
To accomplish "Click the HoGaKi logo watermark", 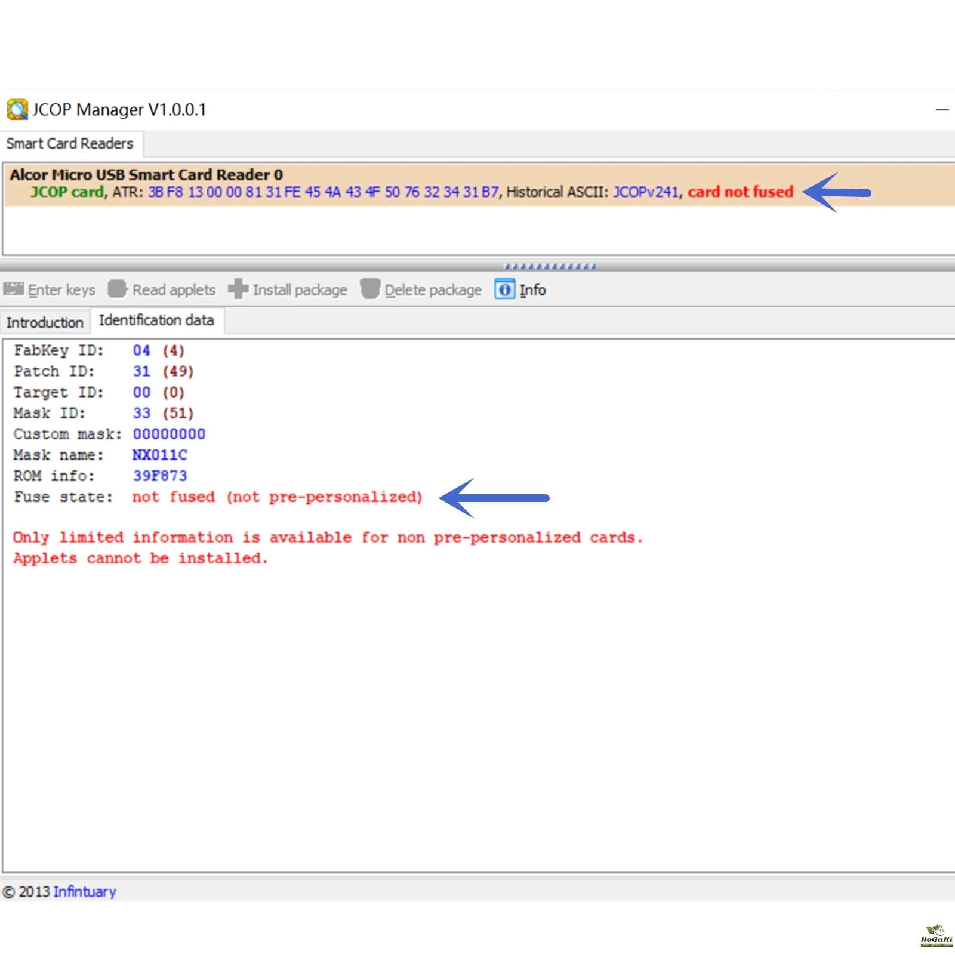I will click(936, 936).
